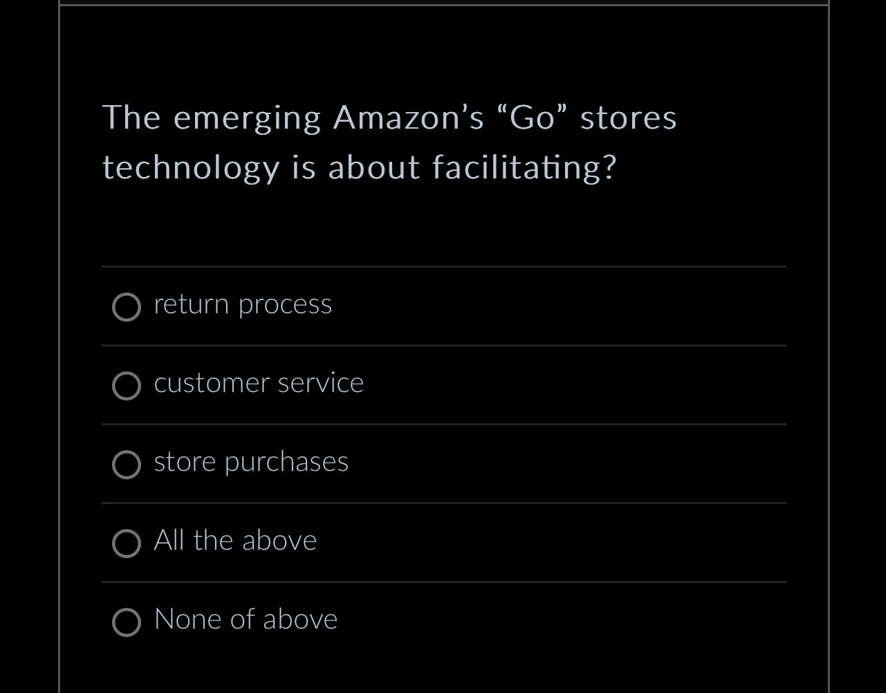Click the "return process" option text
The height and width of the screenshot is (693, 886).
coord(243,304)
